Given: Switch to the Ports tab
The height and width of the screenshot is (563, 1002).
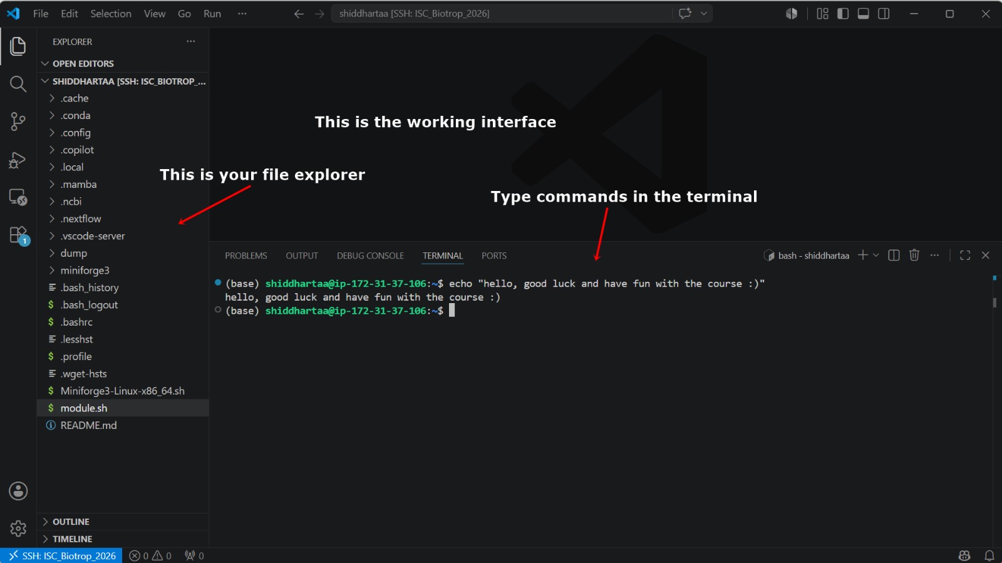Looking at the screenshot, I should (494, 256).
